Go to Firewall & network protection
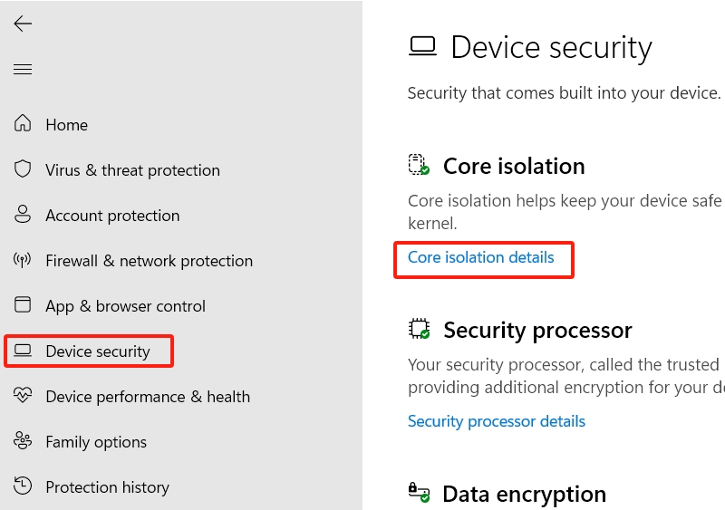This screenshot has height=510, width=725. click(x=149, y=261)
